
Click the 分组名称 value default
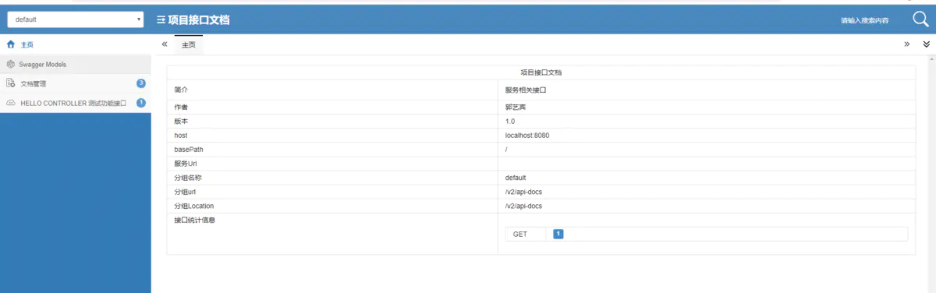click(x=516, y=178)
